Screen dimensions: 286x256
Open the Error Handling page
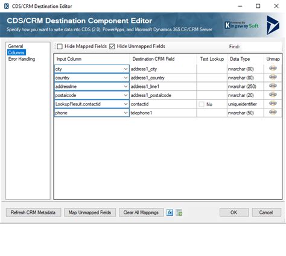click(22, 59)
